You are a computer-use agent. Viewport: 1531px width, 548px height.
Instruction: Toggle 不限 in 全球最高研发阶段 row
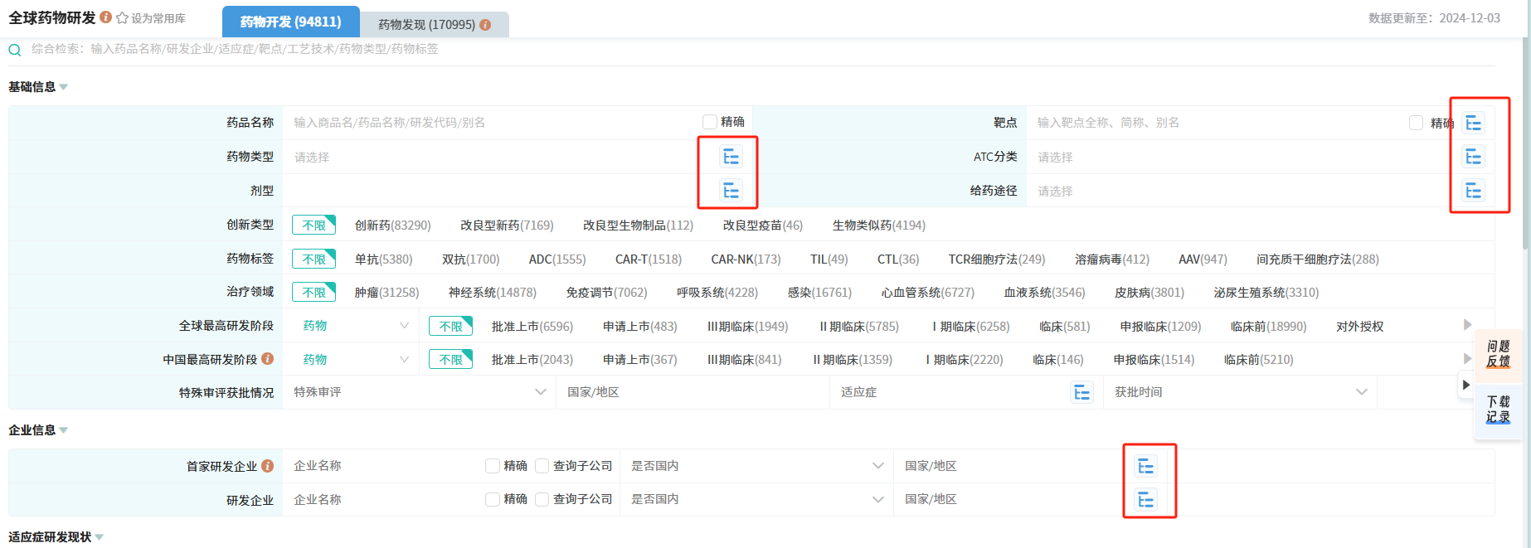[x=450, y=326]
